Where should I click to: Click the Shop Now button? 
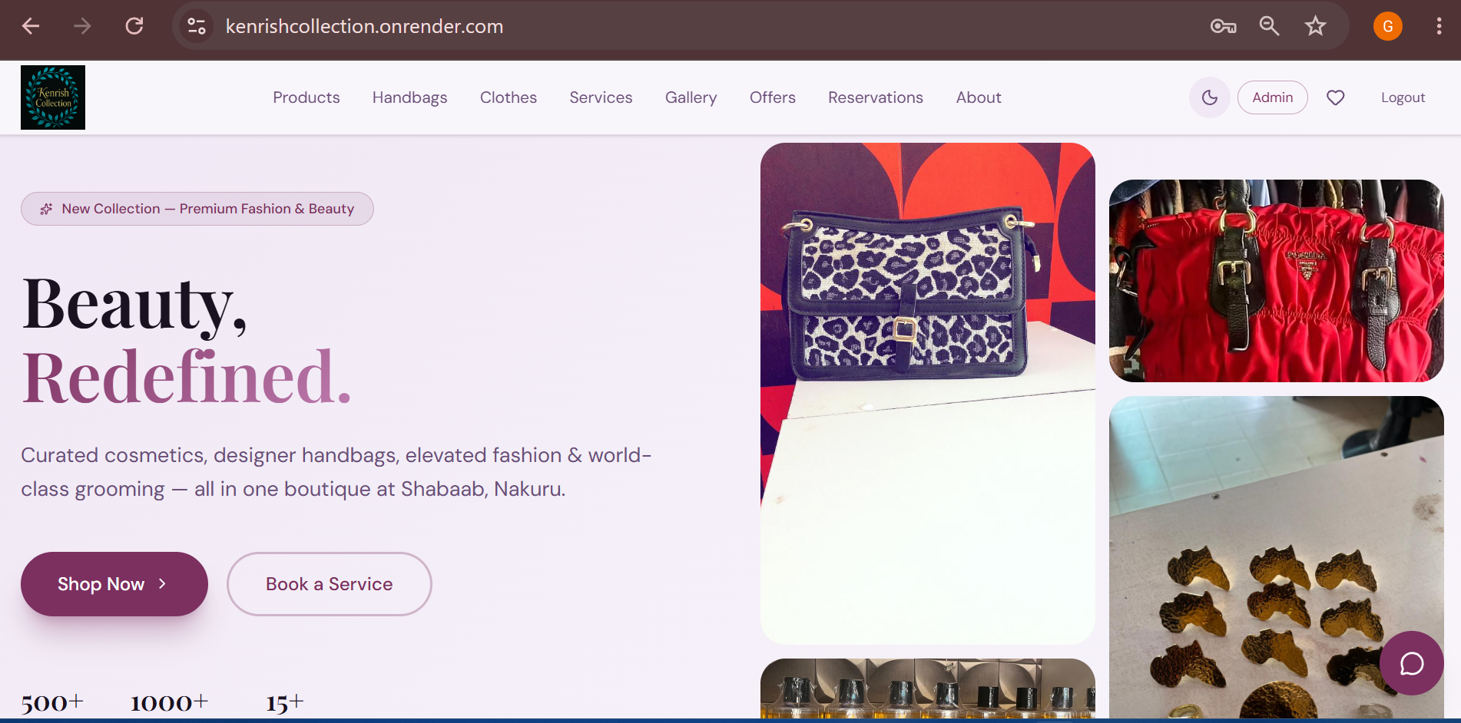tap(114, 584)
